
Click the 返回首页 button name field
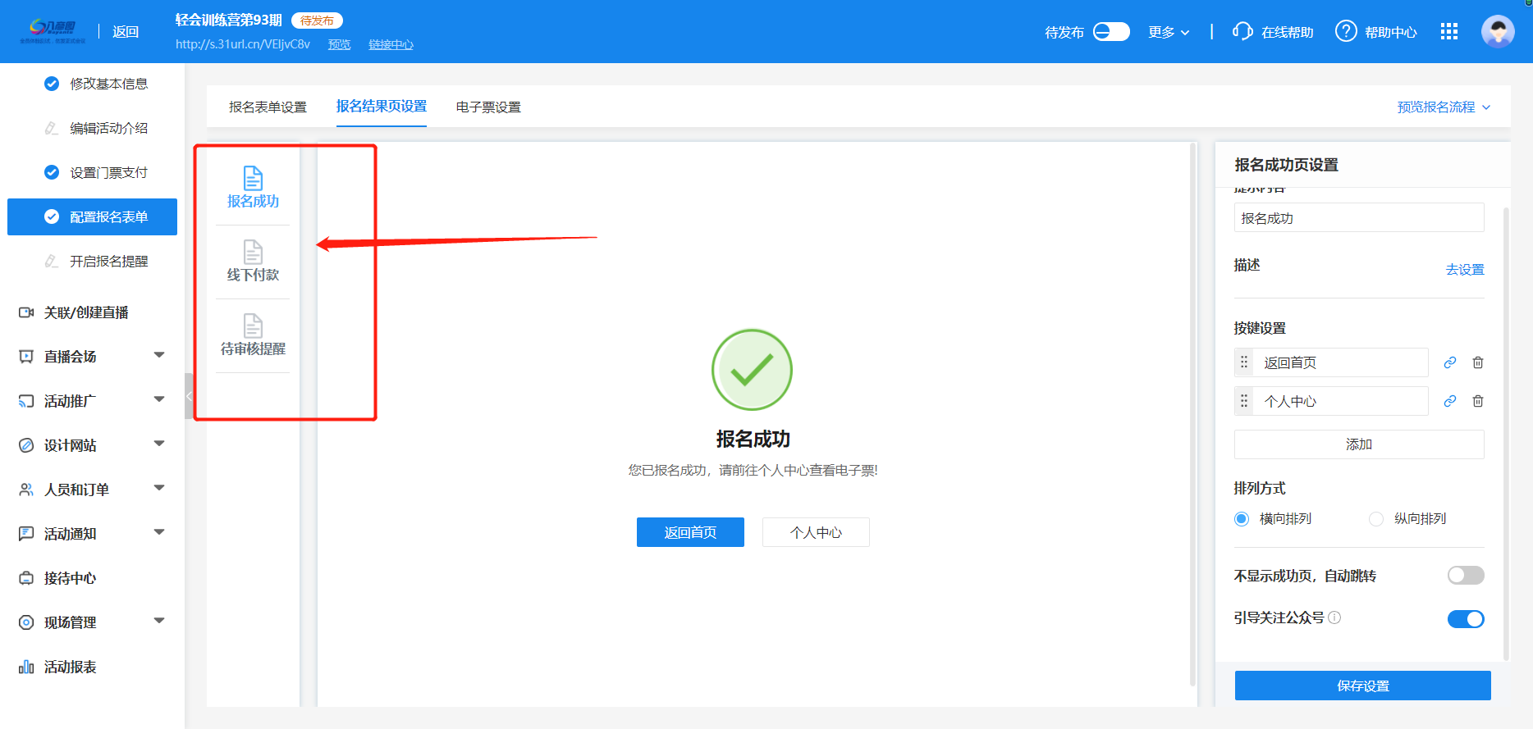pyautogui.click(x=1340, y=362)
